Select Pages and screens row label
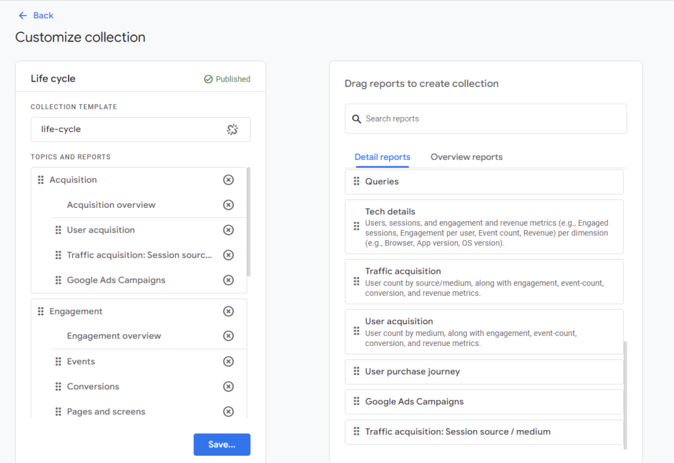674x463 pixels. click(106, 412)
